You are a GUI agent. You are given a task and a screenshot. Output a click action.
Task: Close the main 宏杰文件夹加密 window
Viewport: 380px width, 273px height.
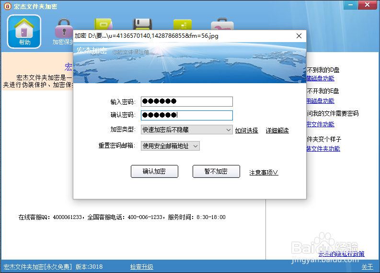[x=367, y=5]
